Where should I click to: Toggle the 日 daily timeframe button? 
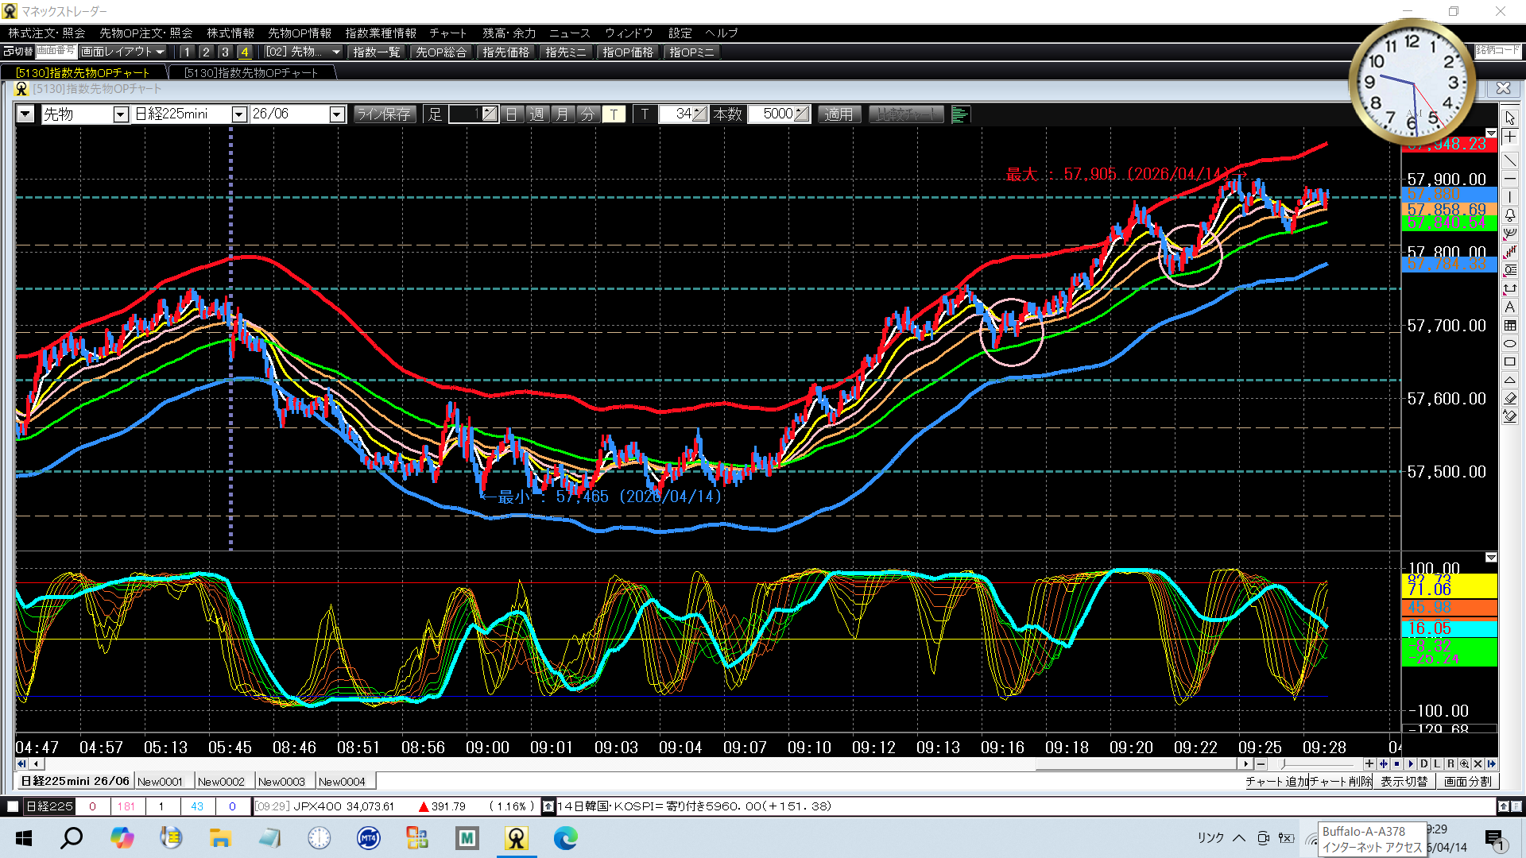512,114
